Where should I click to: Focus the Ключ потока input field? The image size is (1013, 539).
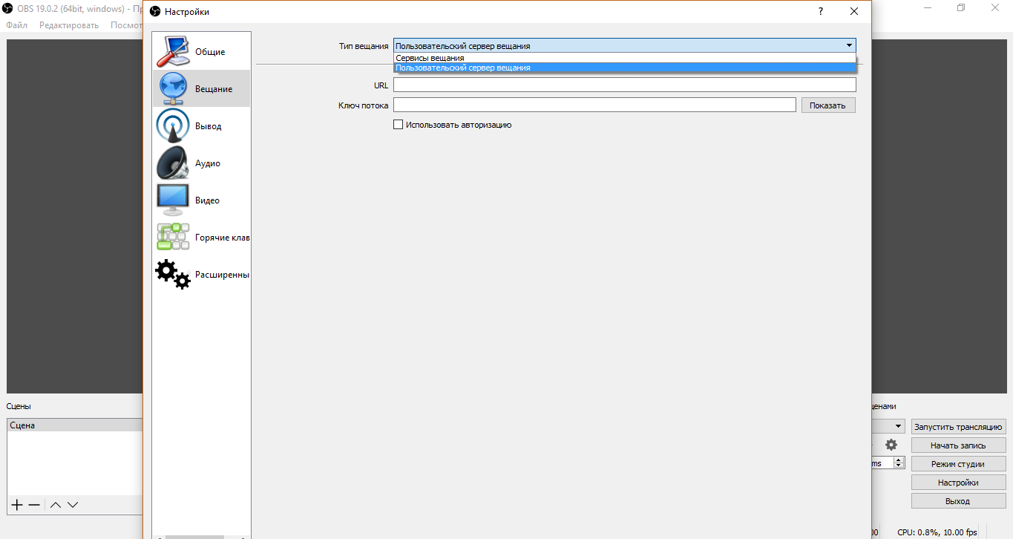594,105
